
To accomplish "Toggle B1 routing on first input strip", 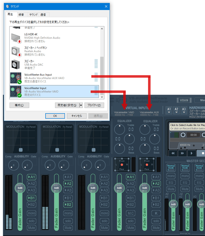I will [x=31, y=198].
